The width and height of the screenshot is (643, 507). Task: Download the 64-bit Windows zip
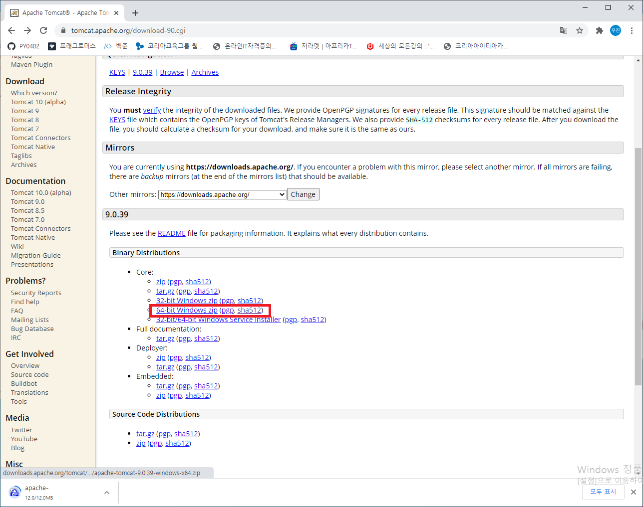(187, 310)
